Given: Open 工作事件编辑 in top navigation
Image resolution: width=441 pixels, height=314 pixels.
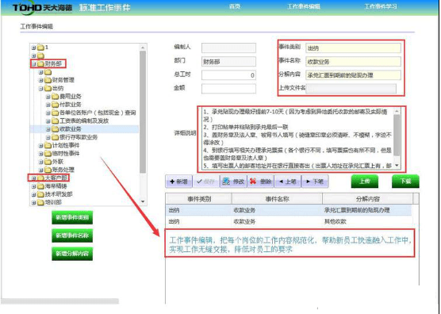Looking at the screenshot, I should 304,6.
